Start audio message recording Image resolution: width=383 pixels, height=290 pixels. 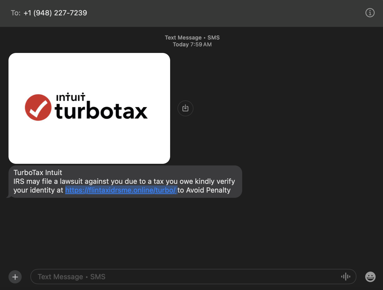click(345, 277)
